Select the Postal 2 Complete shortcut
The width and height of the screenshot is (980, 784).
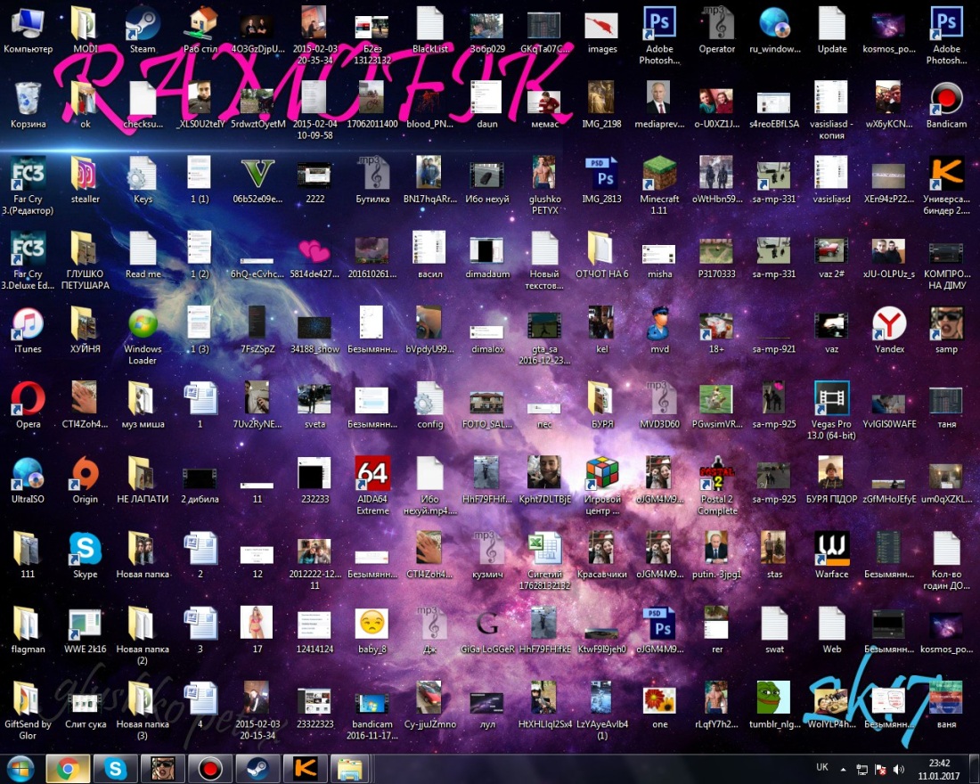(717, 474)
